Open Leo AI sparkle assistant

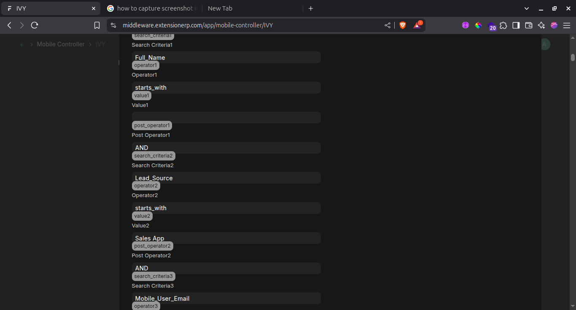[x=541, y=25]
